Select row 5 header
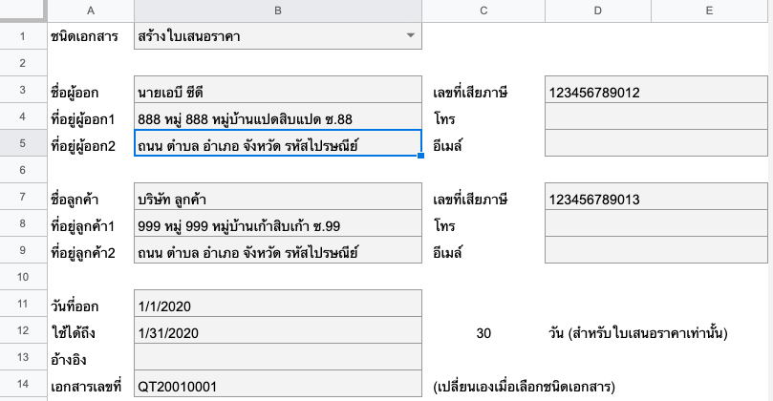Viewport: 773px width, 401px height. 23,143
